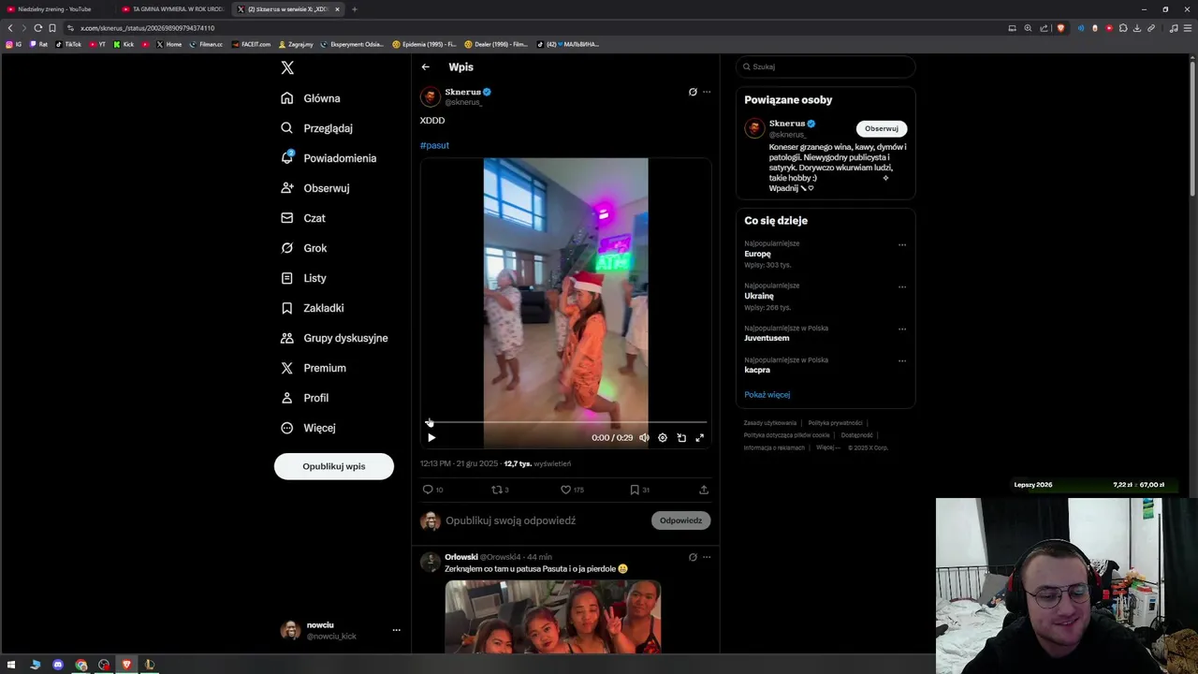1198x674 pixels.
Task: Click the browser address bar URL
Action: tap(148, 28)
